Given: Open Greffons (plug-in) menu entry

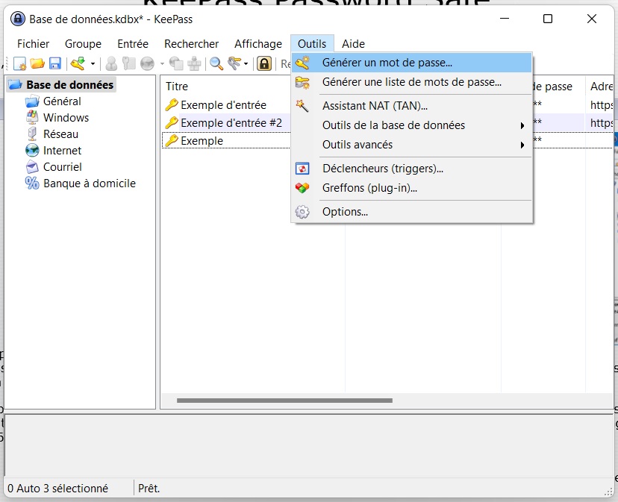Looking at the screenshot, I should (x=369, y=188).
